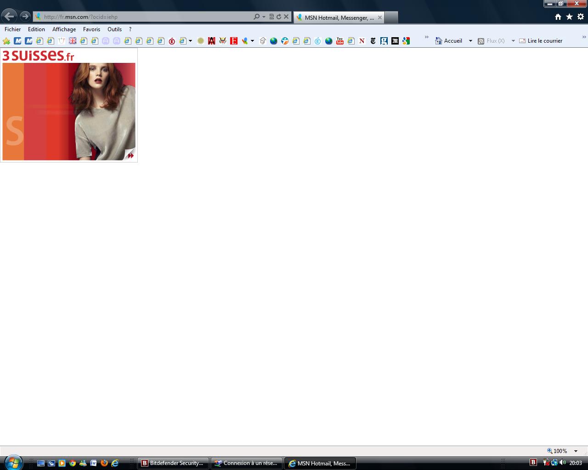
Task: Switch to Bitdefender Security taskbar window
Action: (173, 463)
